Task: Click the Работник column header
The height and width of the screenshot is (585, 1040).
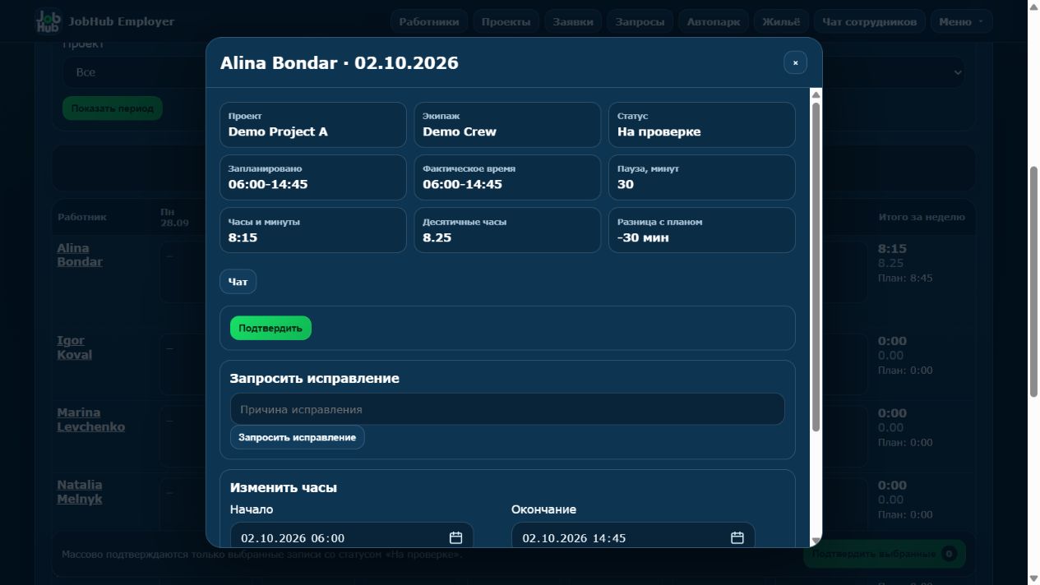Action: pos(82,217)
